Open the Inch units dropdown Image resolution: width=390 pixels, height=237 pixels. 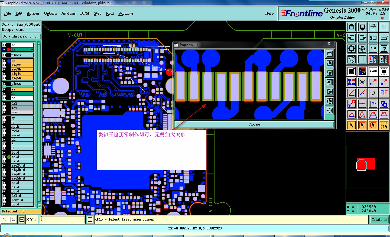click(x=379, y=220)
